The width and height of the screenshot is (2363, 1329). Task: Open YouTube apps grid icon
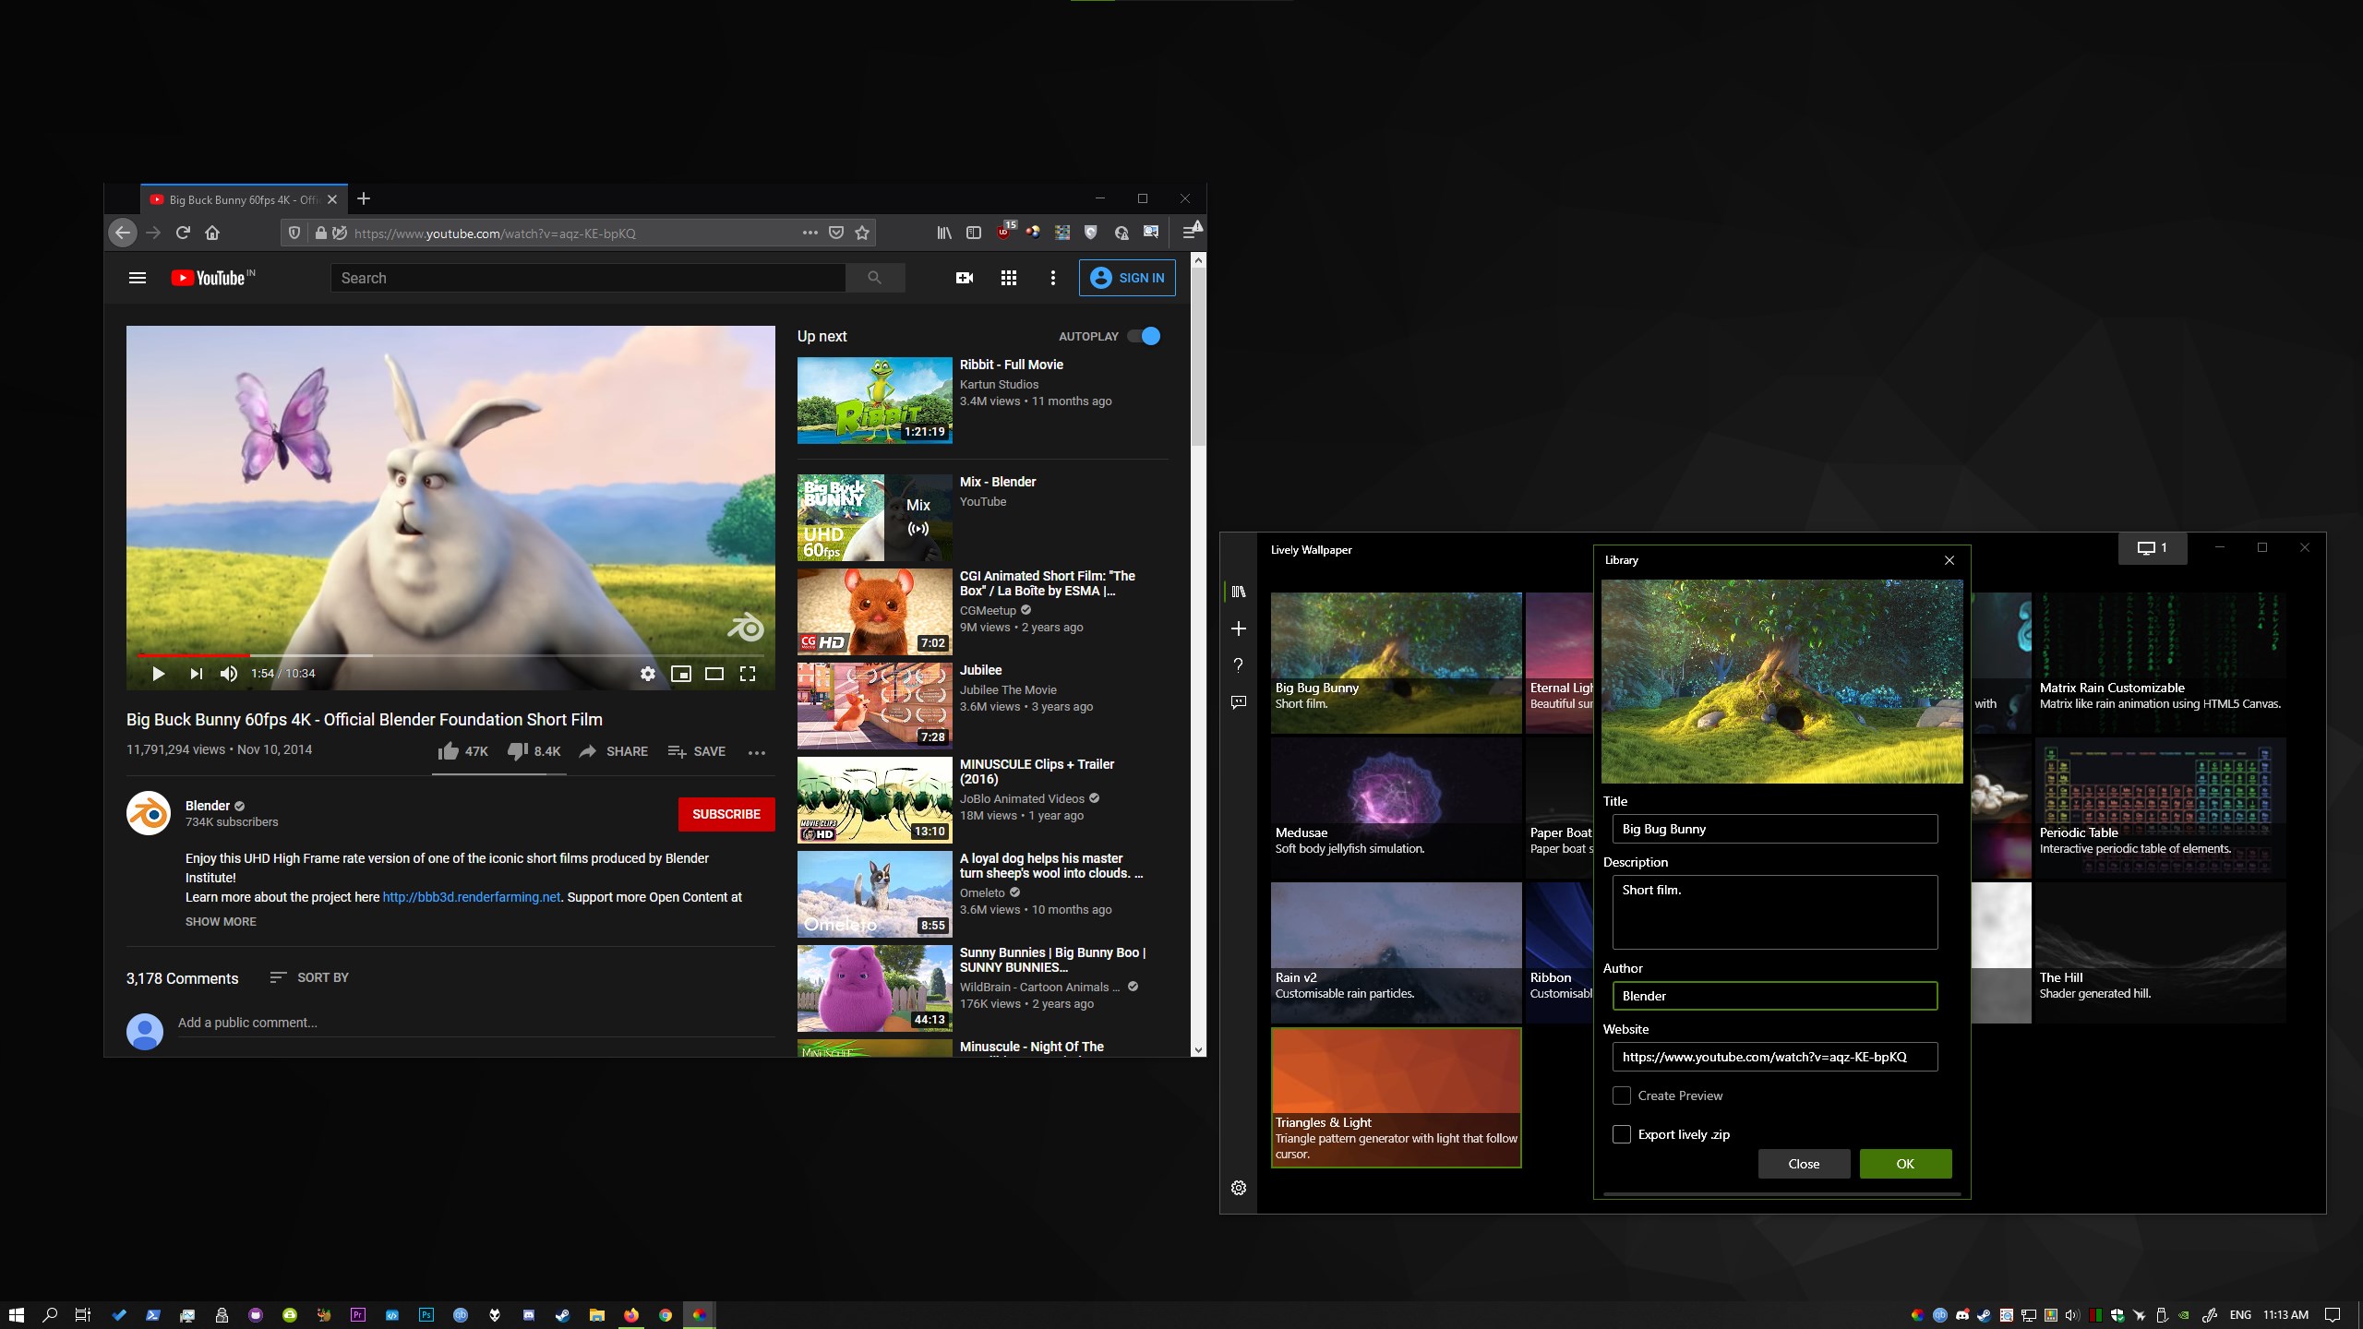[1009, 278]
